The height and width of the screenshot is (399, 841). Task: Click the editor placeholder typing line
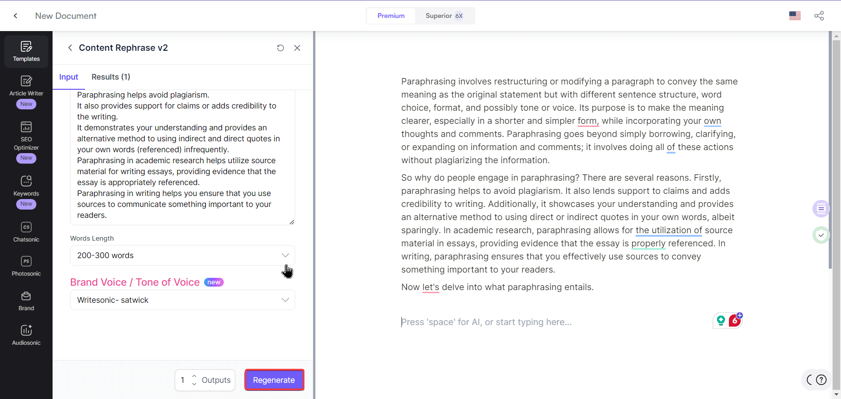tap(486, 322)
